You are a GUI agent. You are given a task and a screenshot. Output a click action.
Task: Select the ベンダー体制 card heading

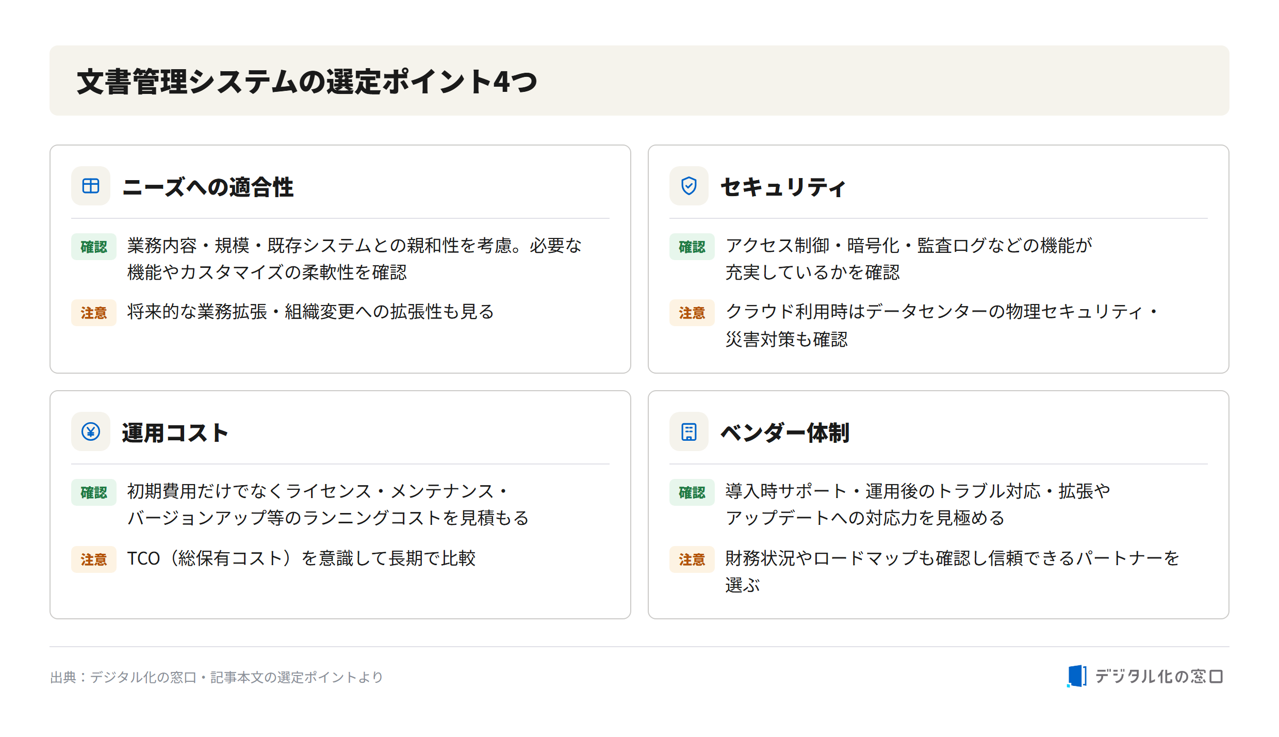pyautogui.click(x=785, y=432)
